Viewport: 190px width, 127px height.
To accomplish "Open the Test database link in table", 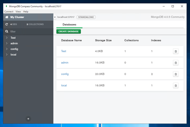I will tap(64, 51).
